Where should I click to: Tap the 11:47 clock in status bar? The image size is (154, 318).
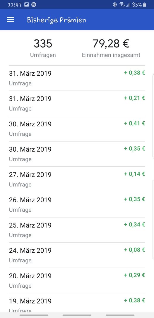tap(15, 5)
